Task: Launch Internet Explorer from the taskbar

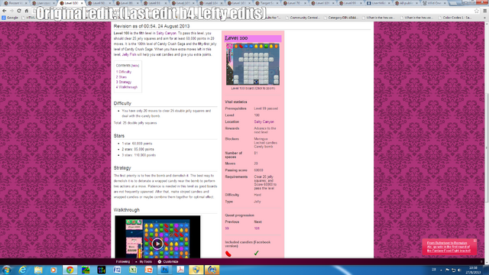Action: coord(22,270)
